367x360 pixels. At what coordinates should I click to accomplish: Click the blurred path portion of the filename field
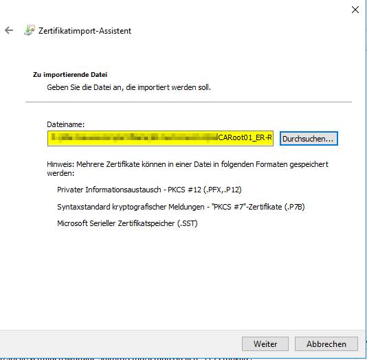pyautogui.click(x=134, y=137)
